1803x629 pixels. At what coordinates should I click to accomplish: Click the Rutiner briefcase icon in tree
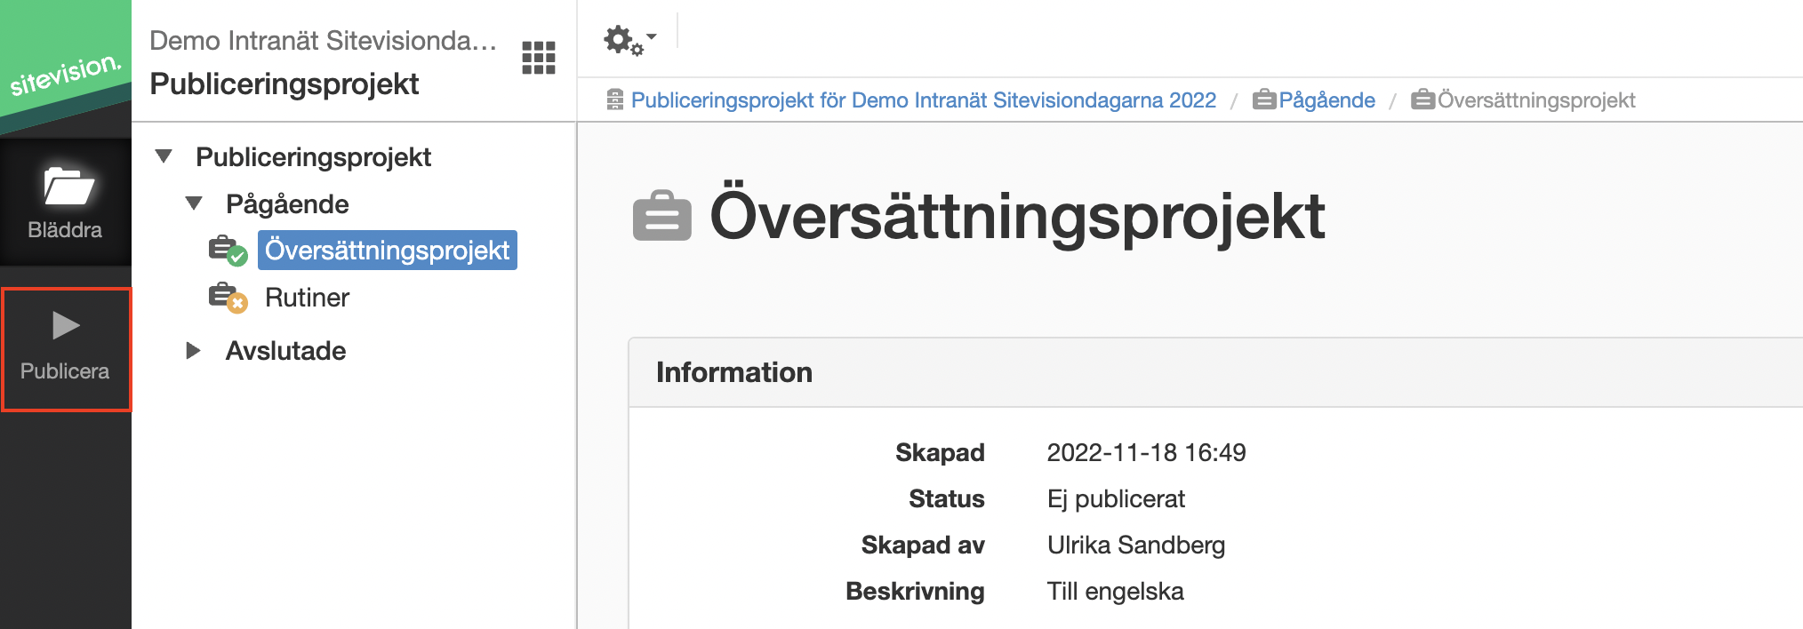click(x=228, y=298)
